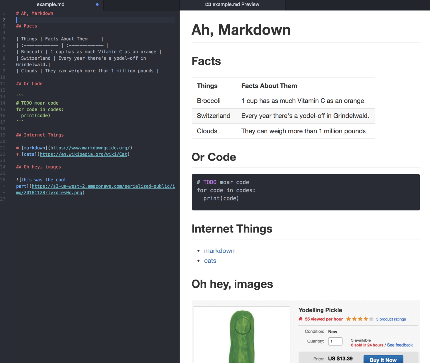Open the See feedback link
430x363 pixels.
pos(400,345)
